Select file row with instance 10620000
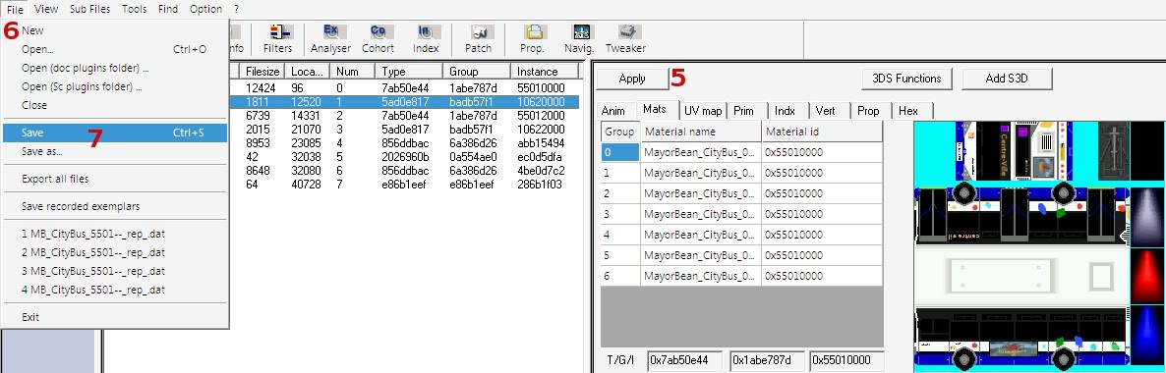This screenshot has height=373, width=1166. (404, 101)
